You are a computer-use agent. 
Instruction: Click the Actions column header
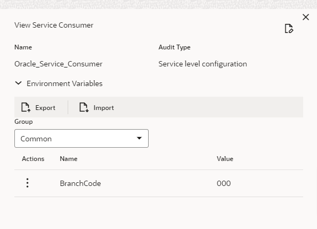point(33,159)
